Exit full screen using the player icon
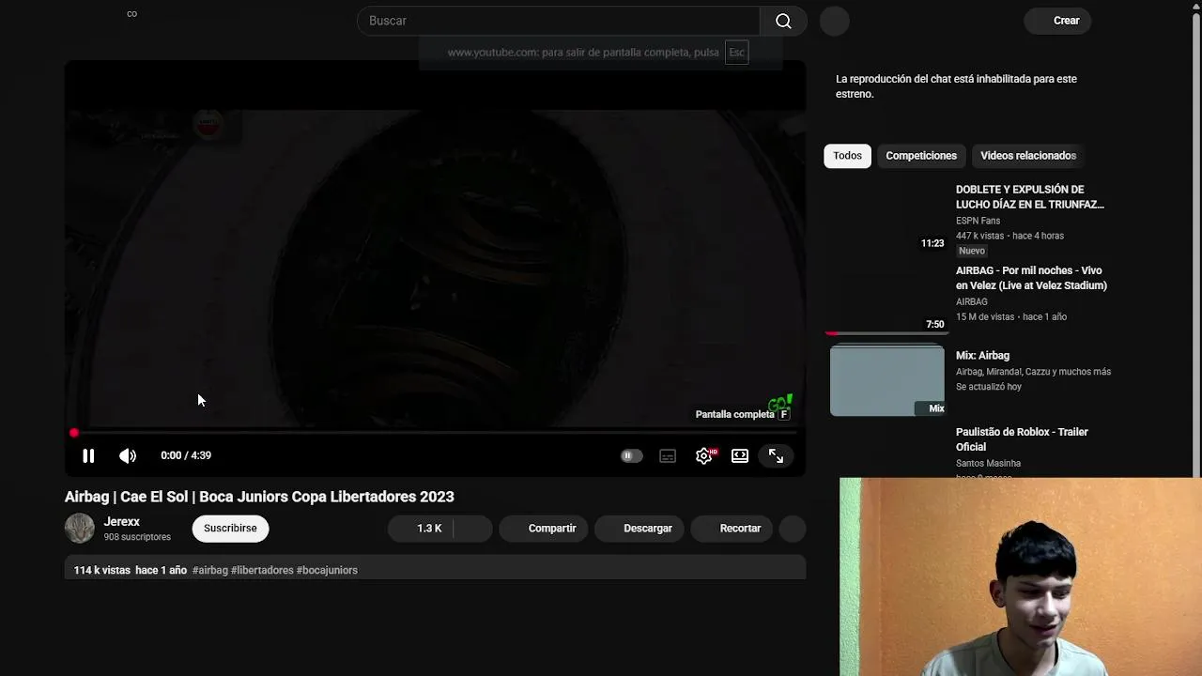The image size is (1202, 676). (x=776, y=455)
